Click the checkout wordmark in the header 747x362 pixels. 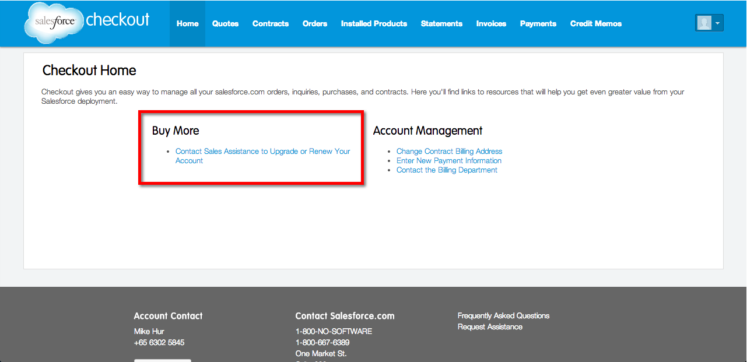pyautogui.click(x=118, y=20)
